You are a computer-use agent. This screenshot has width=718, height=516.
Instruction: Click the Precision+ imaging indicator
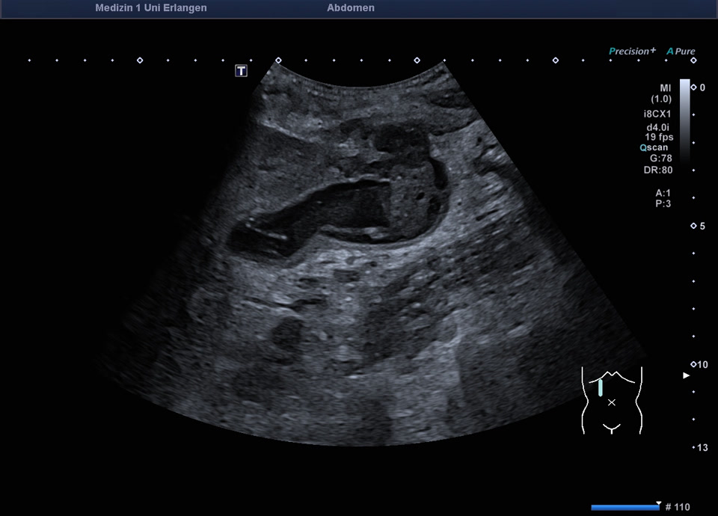coord(632,52)
